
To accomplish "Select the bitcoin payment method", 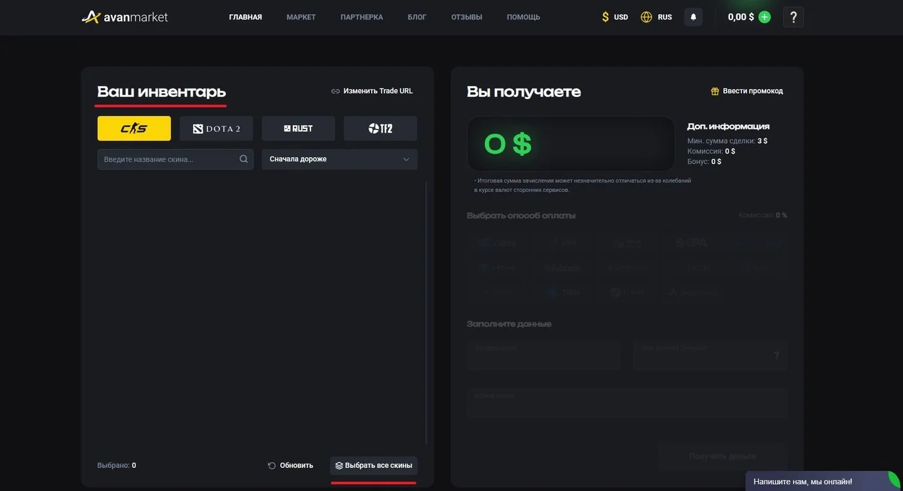I will (x=562, y=267).
